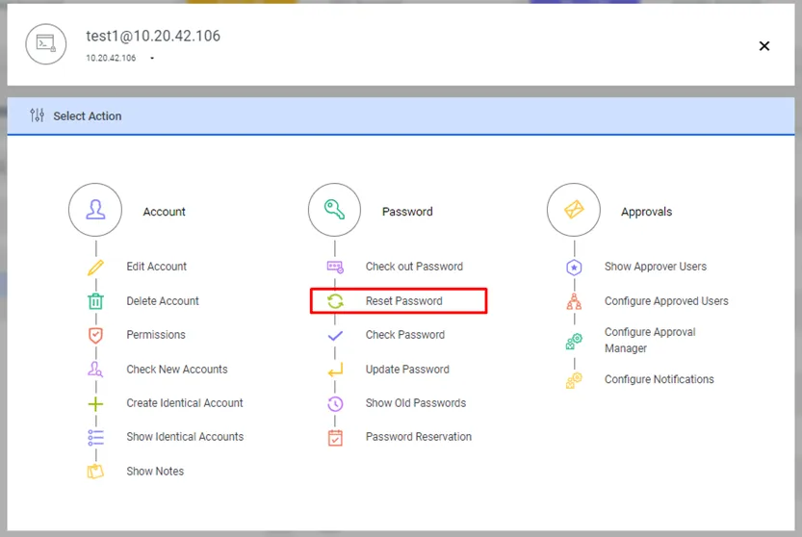The height and width of the screenshot is (537, 802).
Task: Open Edit Account
Action: point(157,267)
